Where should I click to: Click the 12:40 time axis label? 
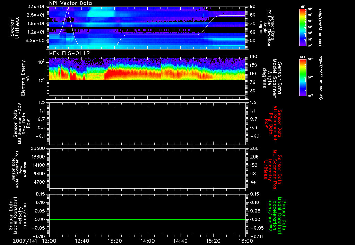tap(82, 241)
